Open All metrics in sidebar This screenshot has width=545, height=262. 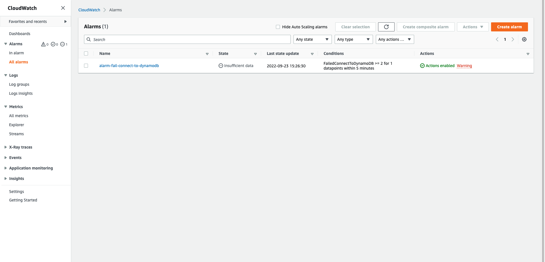[x=18, y=116]
